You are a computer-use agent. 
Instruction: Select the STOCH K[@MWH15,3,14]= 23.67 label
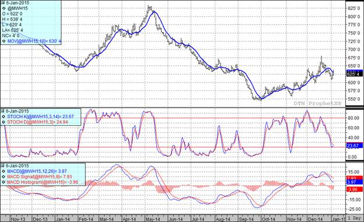click(x=40, y=117)
